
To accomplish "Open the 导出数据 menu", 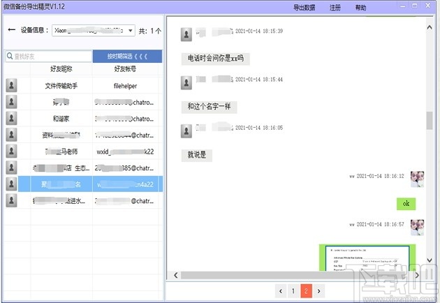I will click(305, 8).
